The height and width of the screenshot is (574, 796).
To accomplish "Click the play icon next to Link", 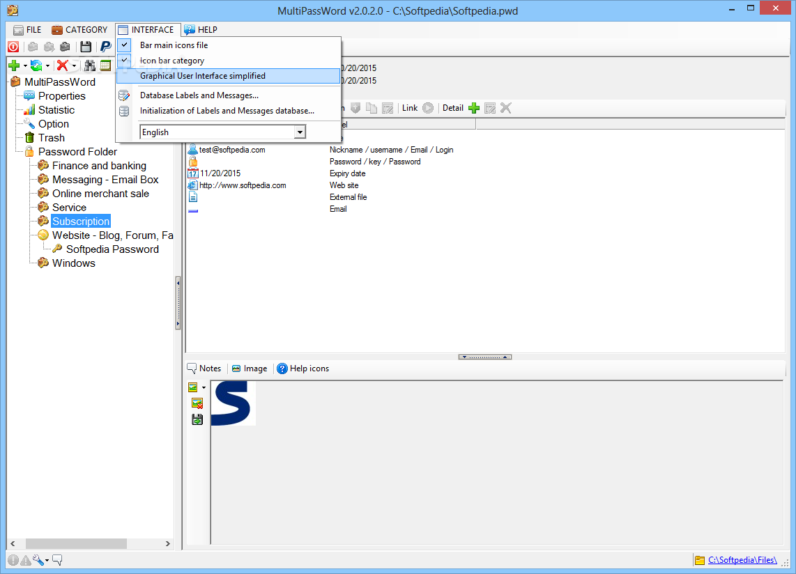I will coord(428,108).
